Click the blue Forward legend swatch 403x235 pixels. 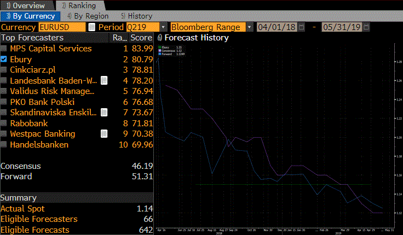point(159,54)
